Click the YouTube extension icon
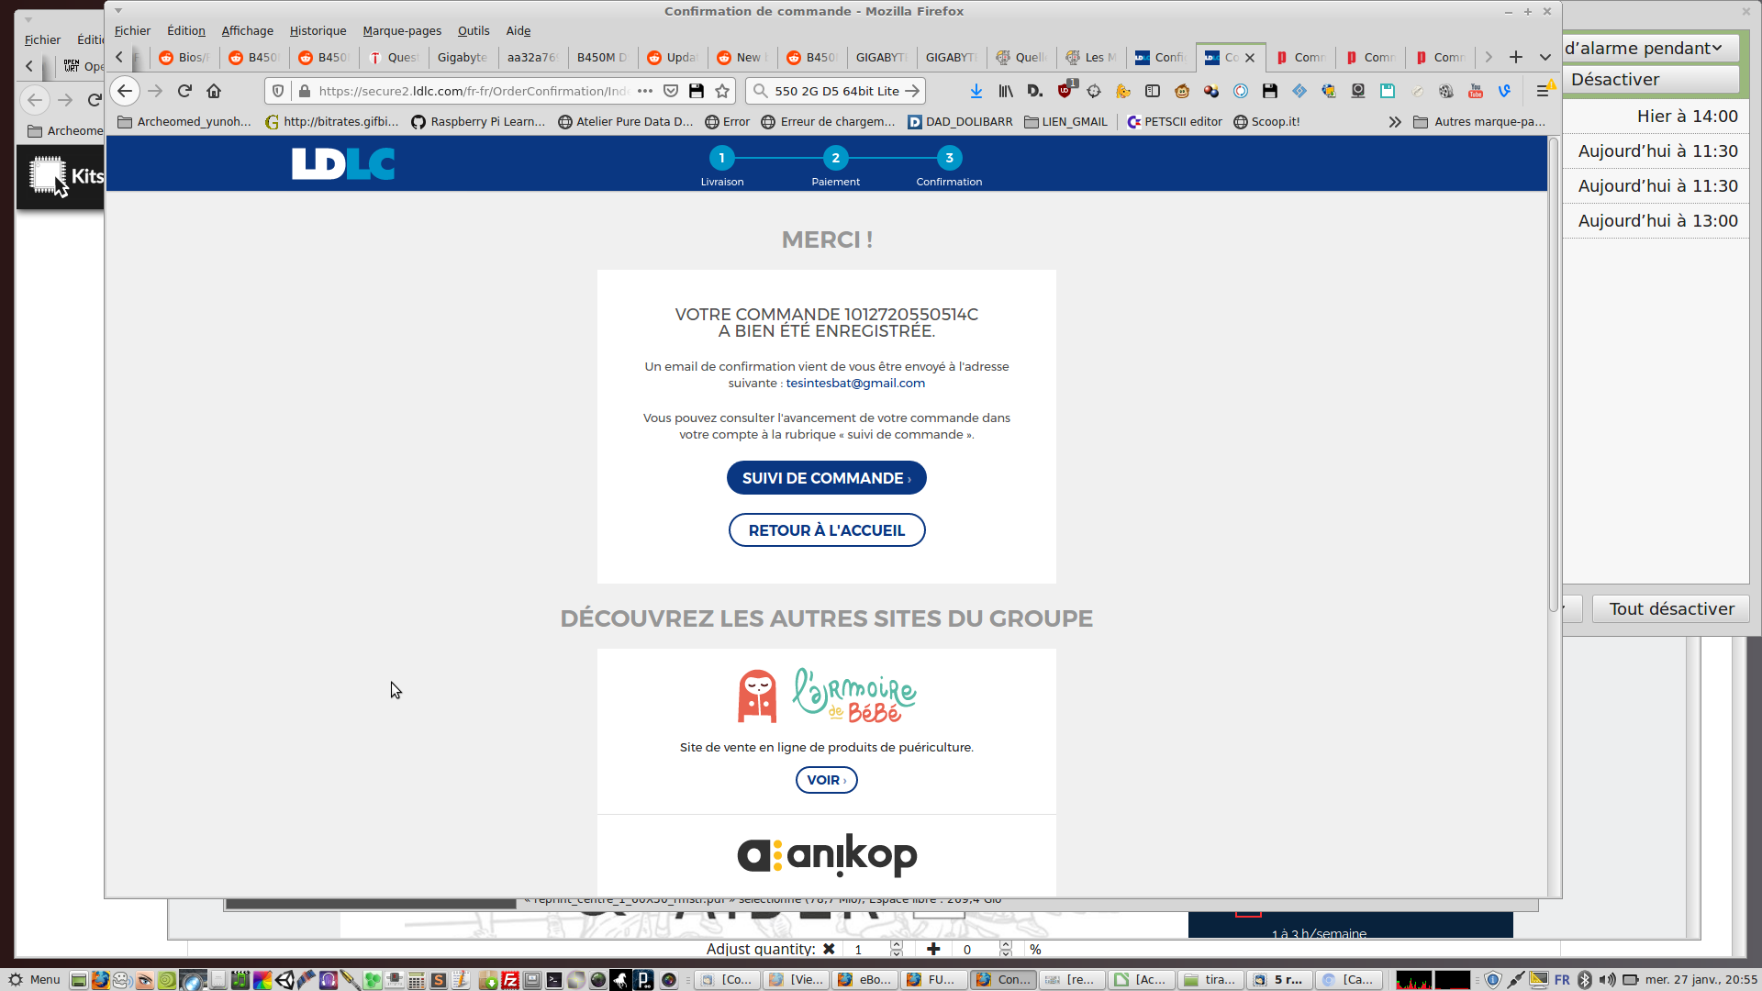This screenshot has height=991, width=1762. [x=1476, y=91]
